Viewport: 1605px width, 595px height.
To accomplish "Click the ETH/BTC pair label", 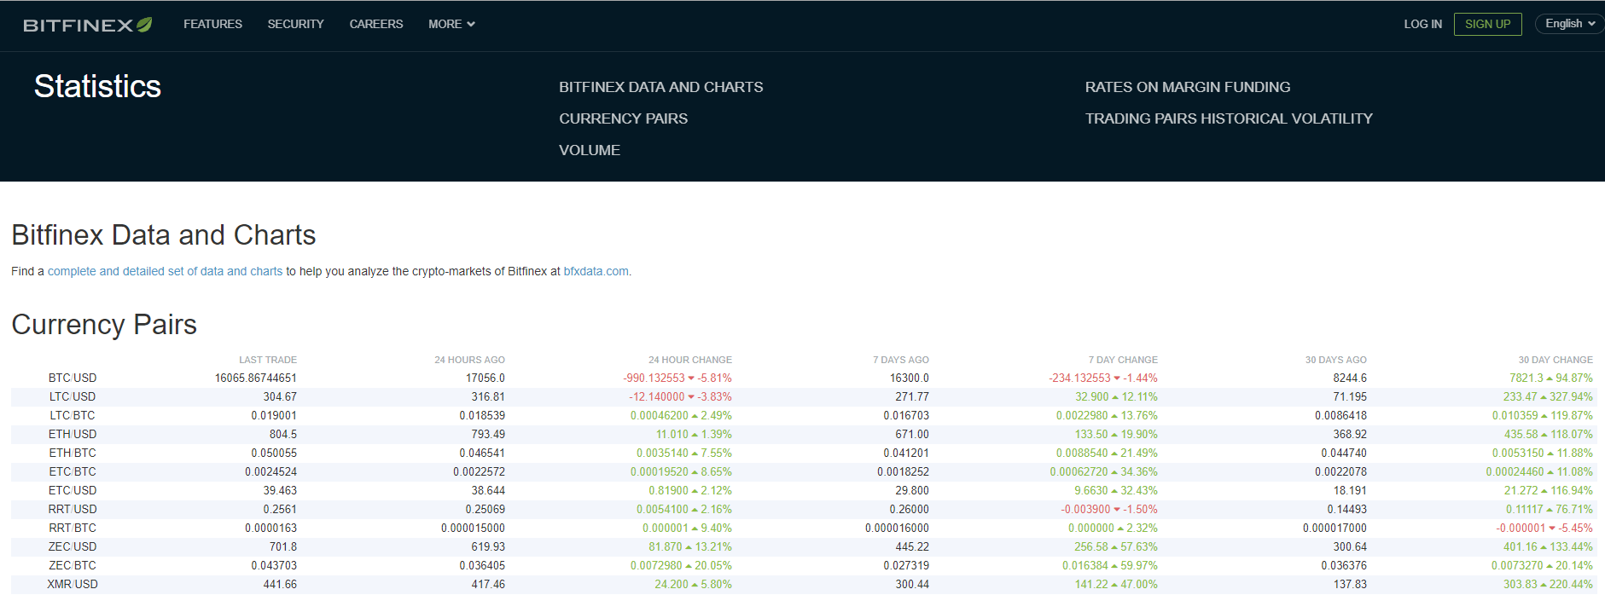I will (x=73, y=453).
